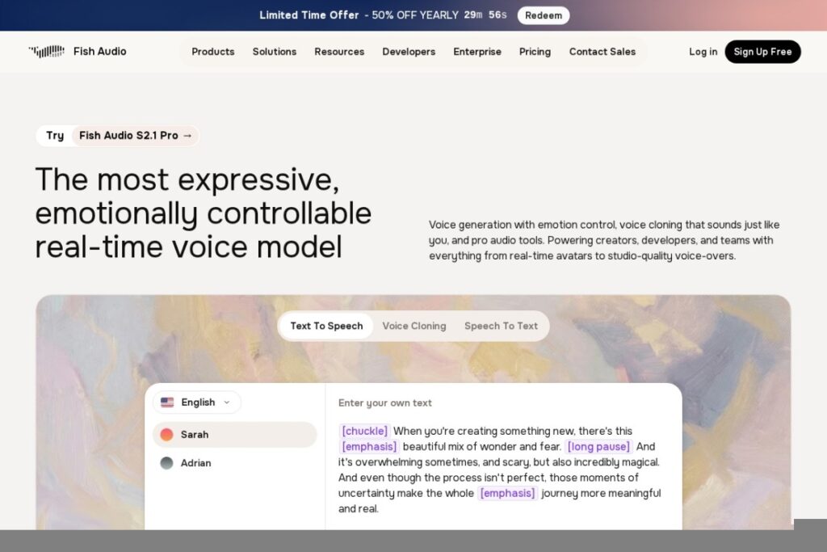Click the 'Limited Time Offer' banner text
Image resolution: width=827 pixels, height=552 pixels.
309,15
